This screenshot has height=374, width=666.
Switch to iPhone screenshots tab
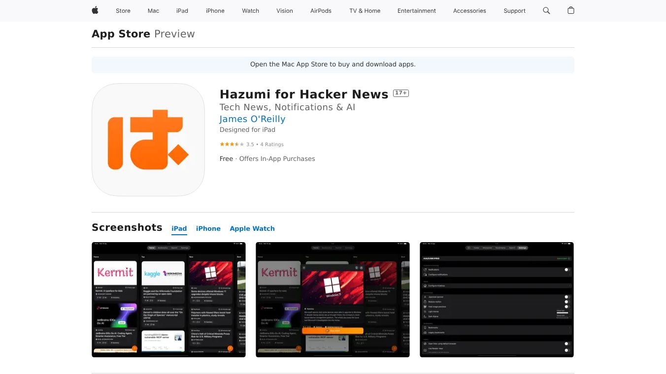click(208, 229)
